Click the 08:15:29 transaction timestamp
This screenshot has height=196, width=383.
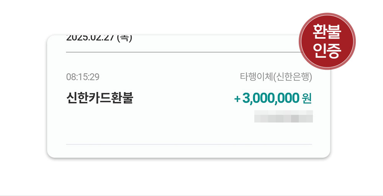click(83, 77)
